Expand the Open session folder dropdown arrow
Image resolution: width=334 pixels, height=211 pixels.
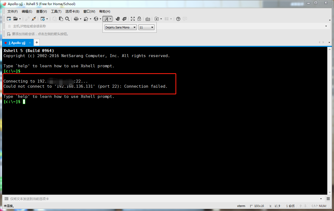click(x=20, y=19)
